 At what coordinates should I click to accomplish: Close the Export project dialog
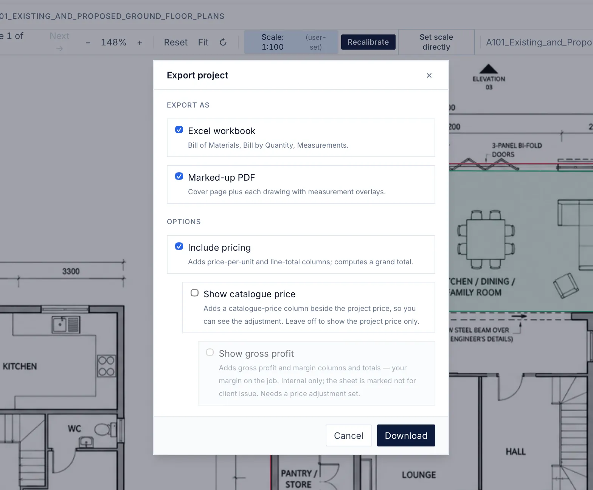coord(429,75)
